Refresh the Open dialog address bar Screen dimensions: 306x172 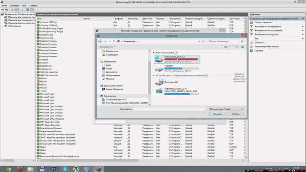pyautogui.click(x=203, y=41)
